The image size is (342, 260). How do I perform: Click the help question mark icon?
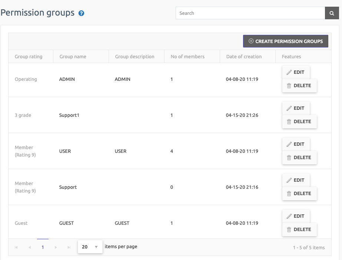[82, 13]
